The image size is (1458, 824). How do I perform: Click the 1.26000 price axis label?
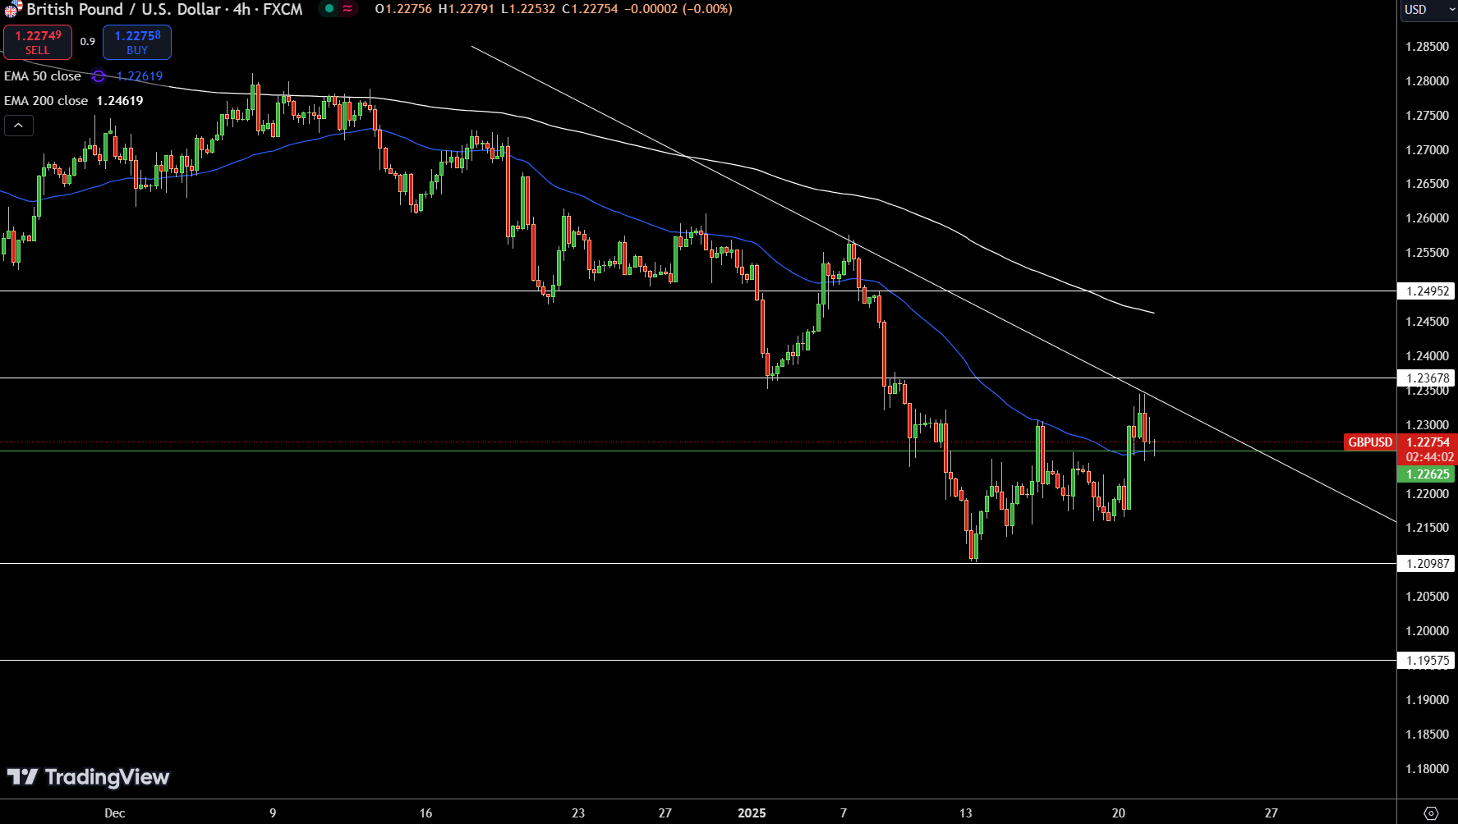(1427, 218)
